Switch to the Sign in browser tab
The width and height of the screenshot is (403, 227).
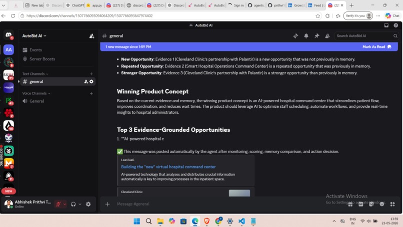[x=236, y=5]
